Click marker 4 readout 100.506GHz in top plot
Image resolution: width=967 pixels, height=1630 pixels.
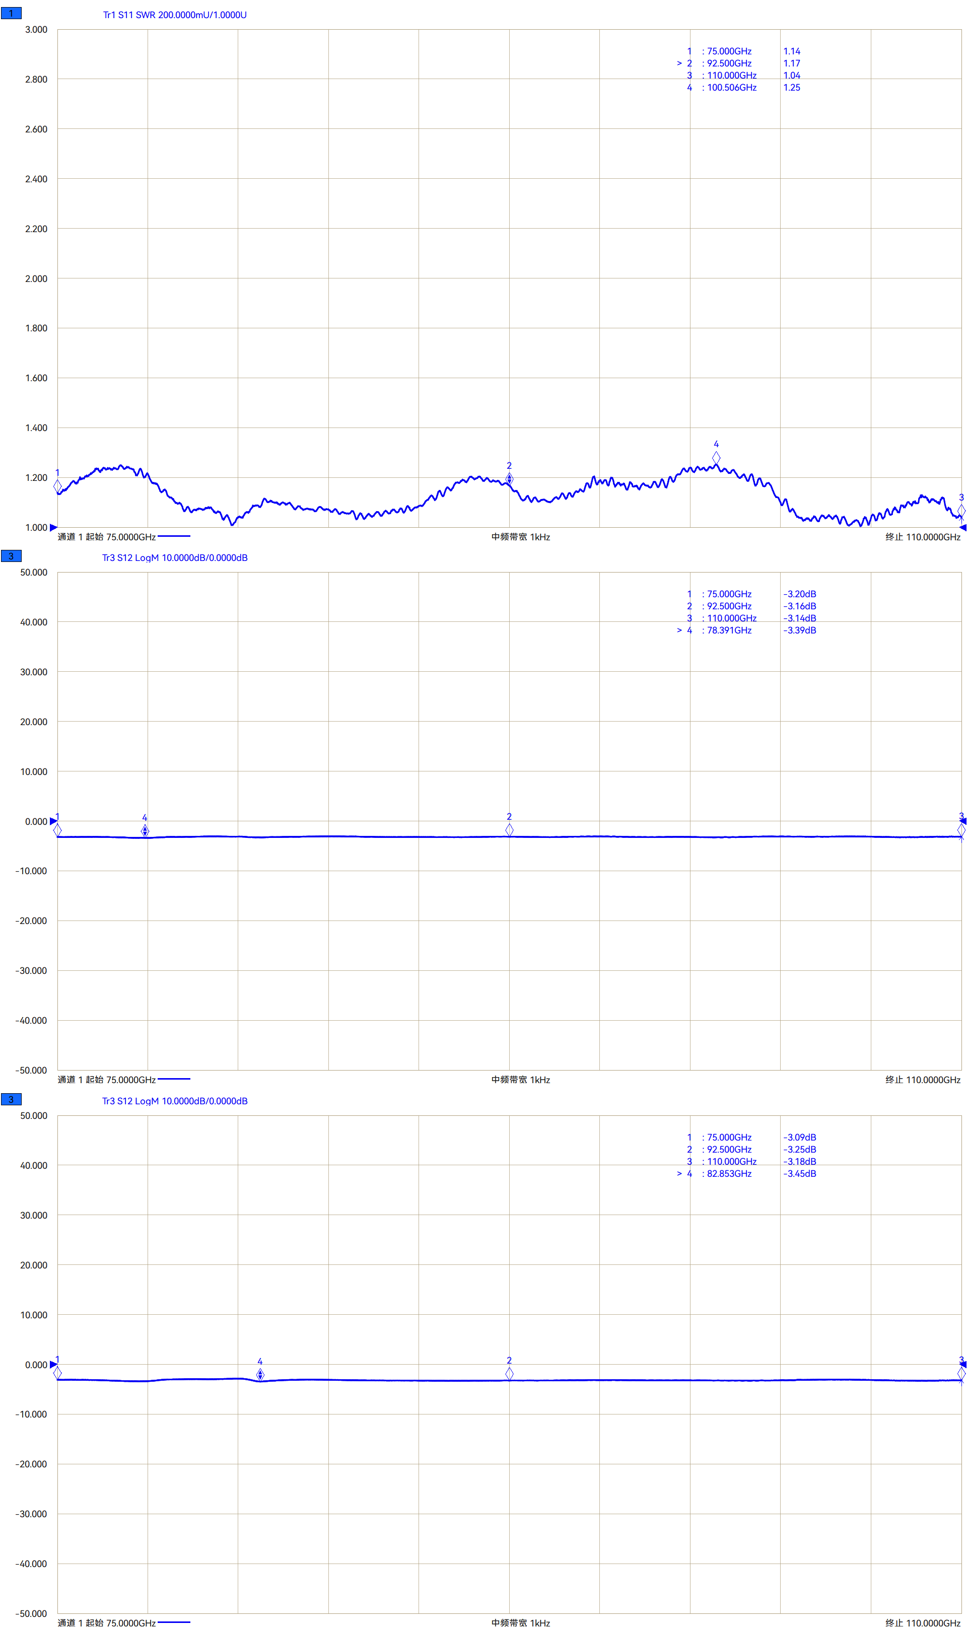pos(731,87)
